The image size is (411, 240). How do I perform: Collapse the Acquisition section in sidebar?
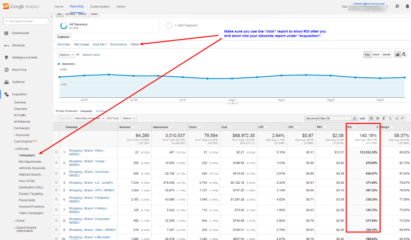pyautogui.click(x=19, y=94)
